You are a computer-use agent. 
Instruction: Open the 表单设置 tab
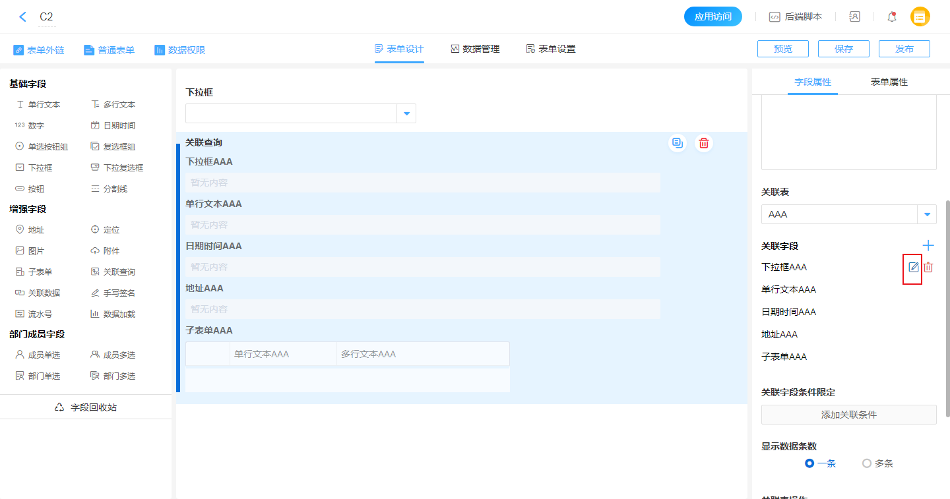pos(551,49)
